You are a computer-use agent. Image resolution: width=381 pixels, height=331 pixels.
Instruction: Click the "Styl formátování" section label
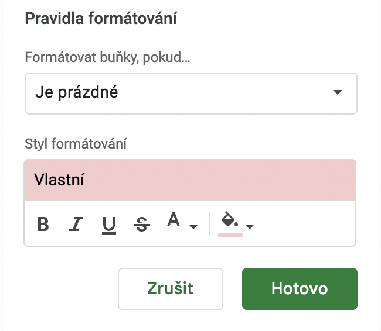[x=76, y=144]
